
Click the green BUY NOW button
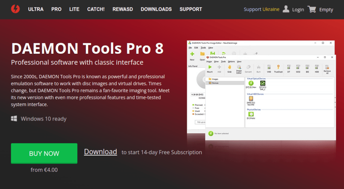[44, 153]
